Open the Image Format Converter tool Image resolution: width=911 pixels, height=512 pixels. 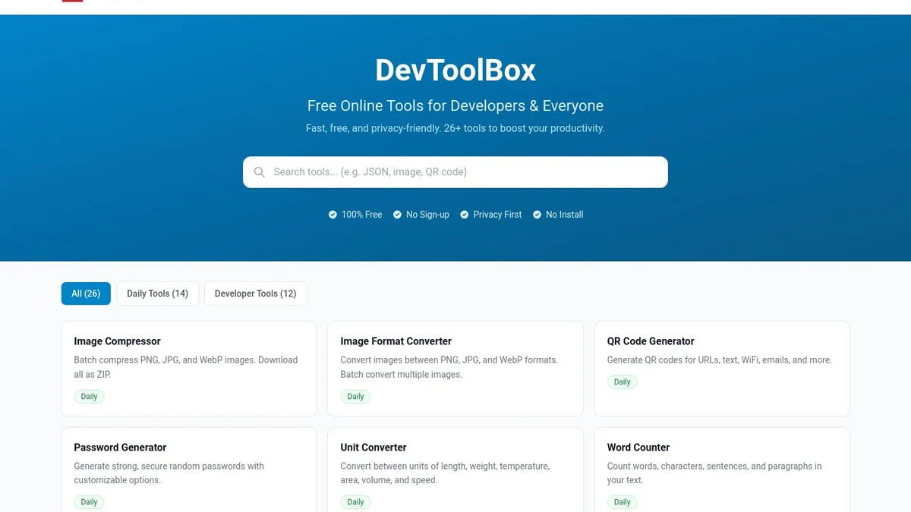(455, 369)
